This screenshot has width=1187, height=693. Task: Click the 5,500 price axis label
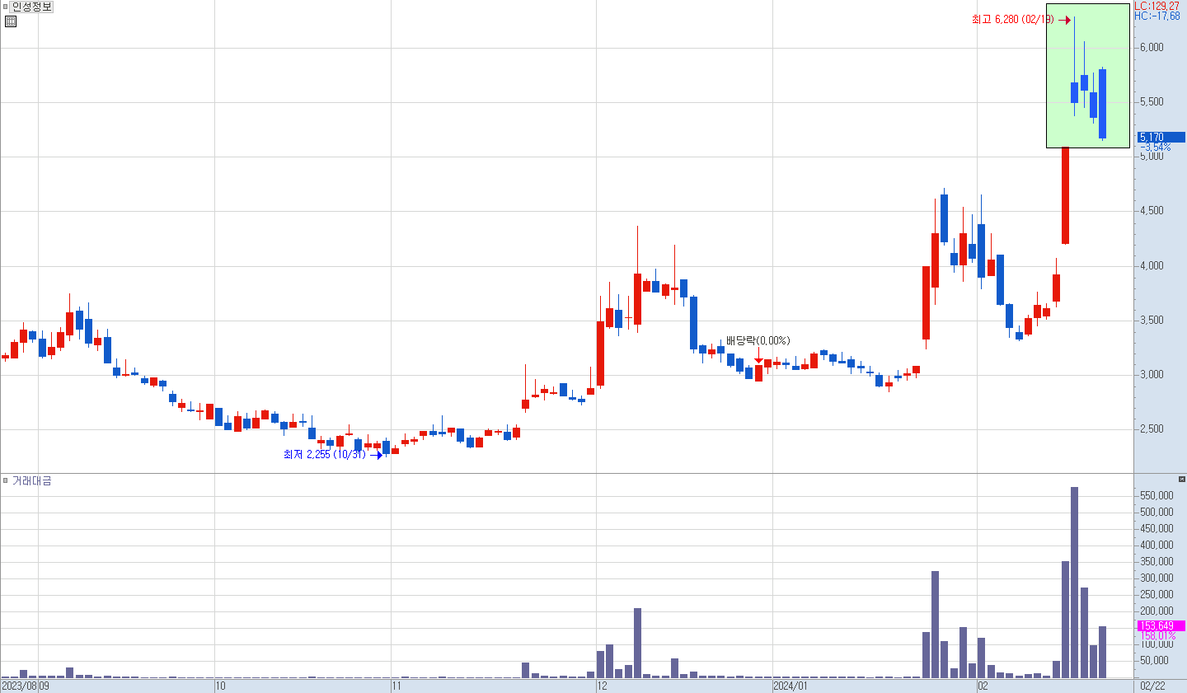1152,102
